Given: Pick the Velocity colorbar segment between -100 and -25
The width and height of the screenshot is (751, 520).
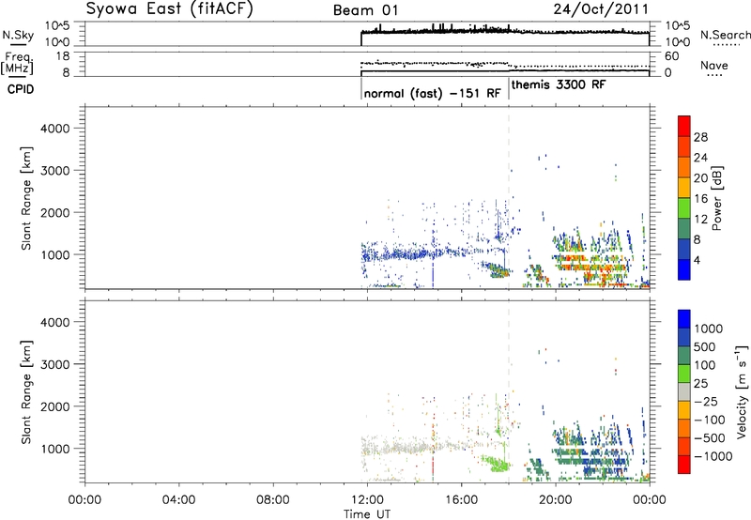Looking at the screenshot, I should [684, 410].
